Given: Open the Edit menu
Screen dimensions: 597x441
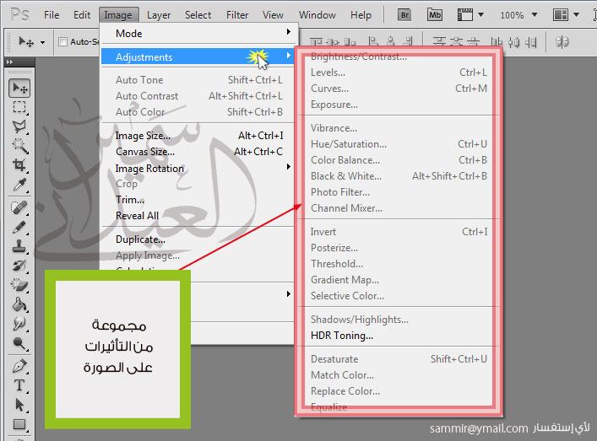Looking at the screenshot, I should pos(82,15).
